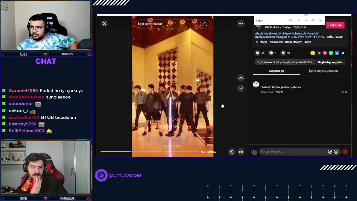Click the Takip et follow button
The width and height of the screenshot is (357, 201).
click(335, 25)
